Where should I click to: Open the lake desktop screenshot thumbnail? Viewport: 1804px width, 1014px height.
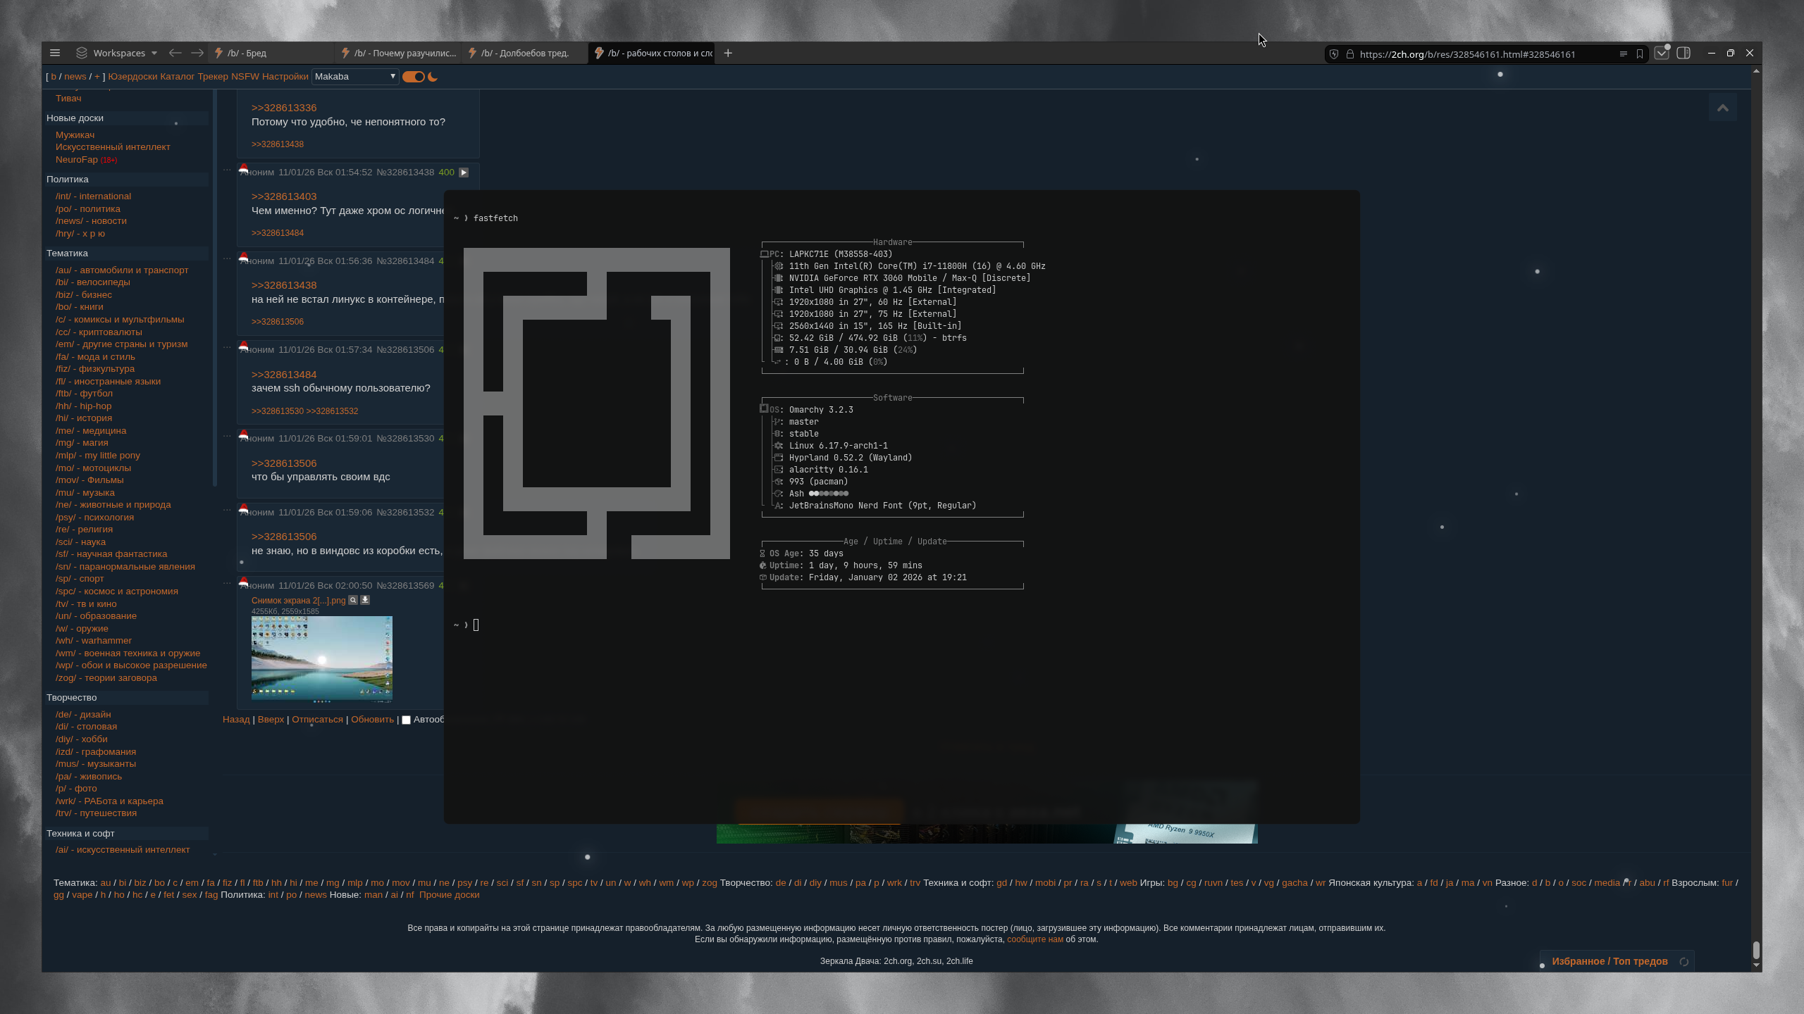pos(321,658)
